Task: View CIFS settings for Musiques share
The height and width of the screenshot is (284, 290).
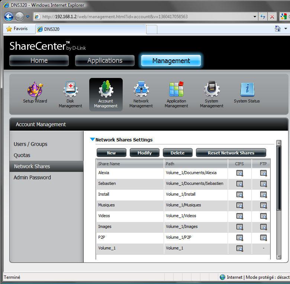Action: click(240, 206)
